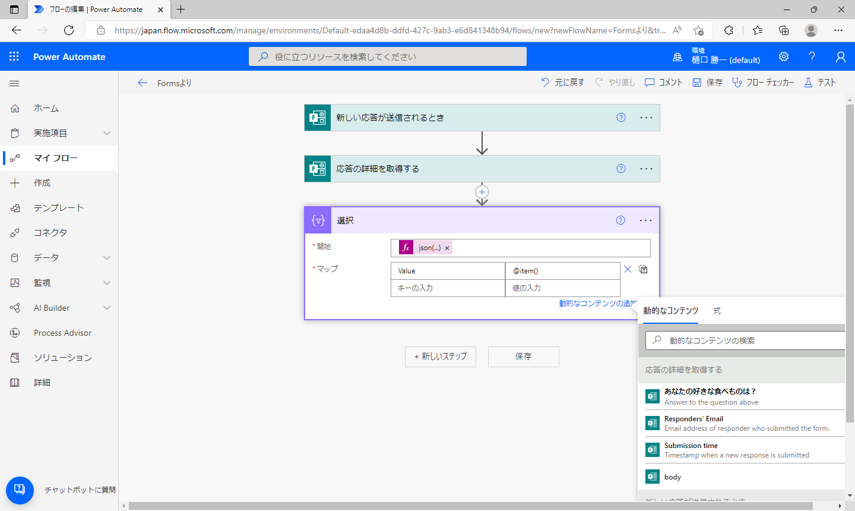
Task: Open help for 新しい応答が送信されるとき
Action: pyautogui.click(x=621, y=118)
